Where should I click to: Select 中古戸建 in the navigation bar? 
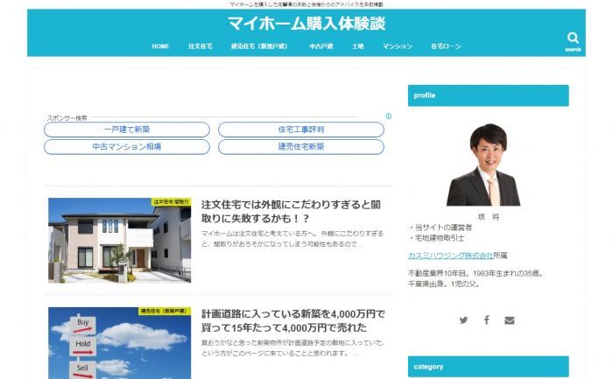(x=321, y=46)
